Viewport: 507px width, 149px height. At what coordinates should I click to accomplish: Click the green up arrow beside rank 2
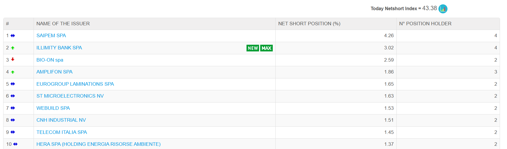click(13, 48)
